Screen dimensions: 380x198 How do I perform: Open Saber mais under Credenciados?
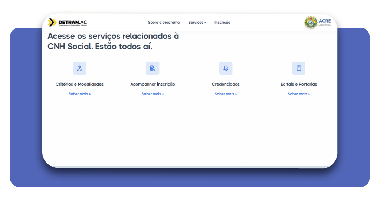point(226,94)
